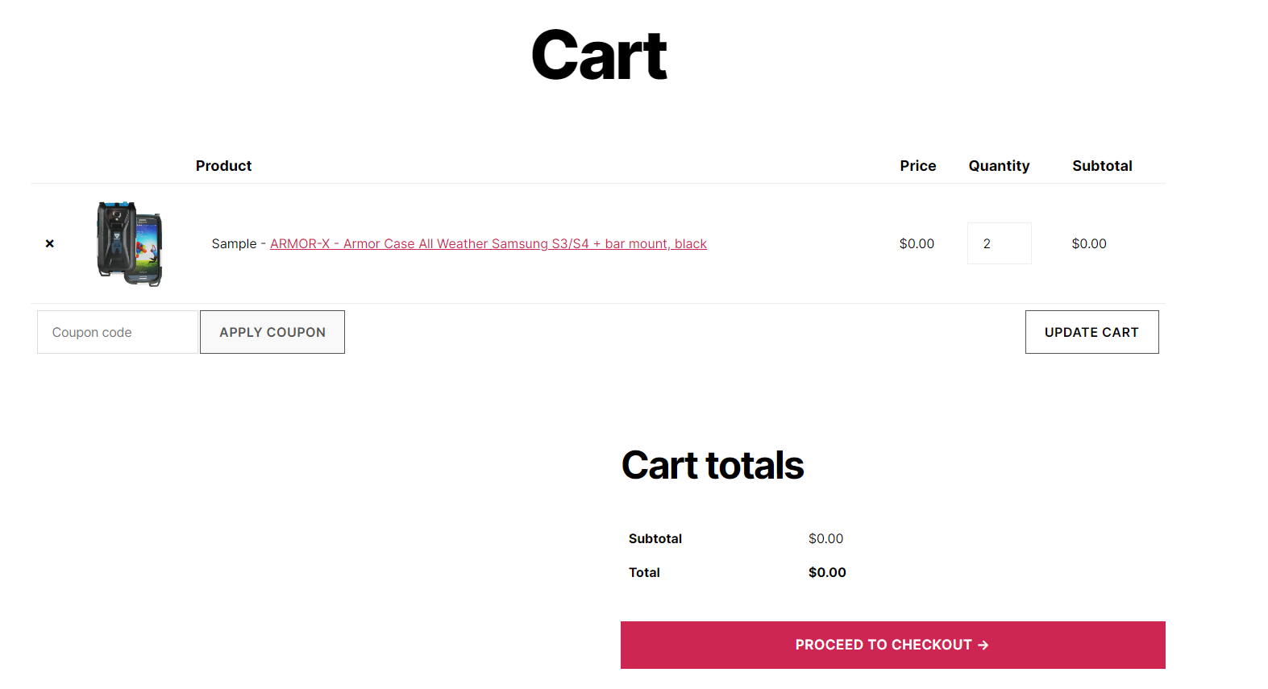Image resolution: width=1268 pixels, height=689 pixels.
Task: Remove the ARMOR-X item from cart
Action: [50, 243]
